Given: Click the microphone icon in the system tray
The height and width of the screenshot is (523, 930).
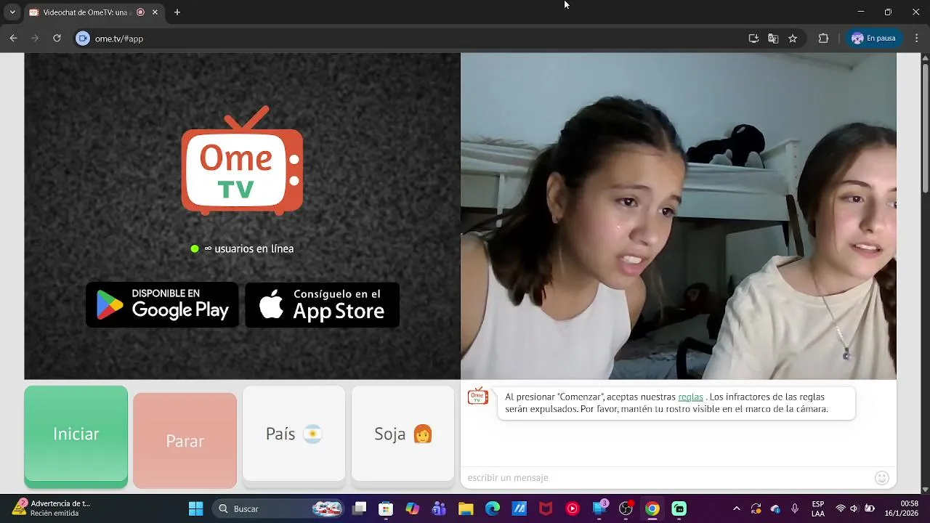Looking at the screenshot, I should (x=795, y=508).
